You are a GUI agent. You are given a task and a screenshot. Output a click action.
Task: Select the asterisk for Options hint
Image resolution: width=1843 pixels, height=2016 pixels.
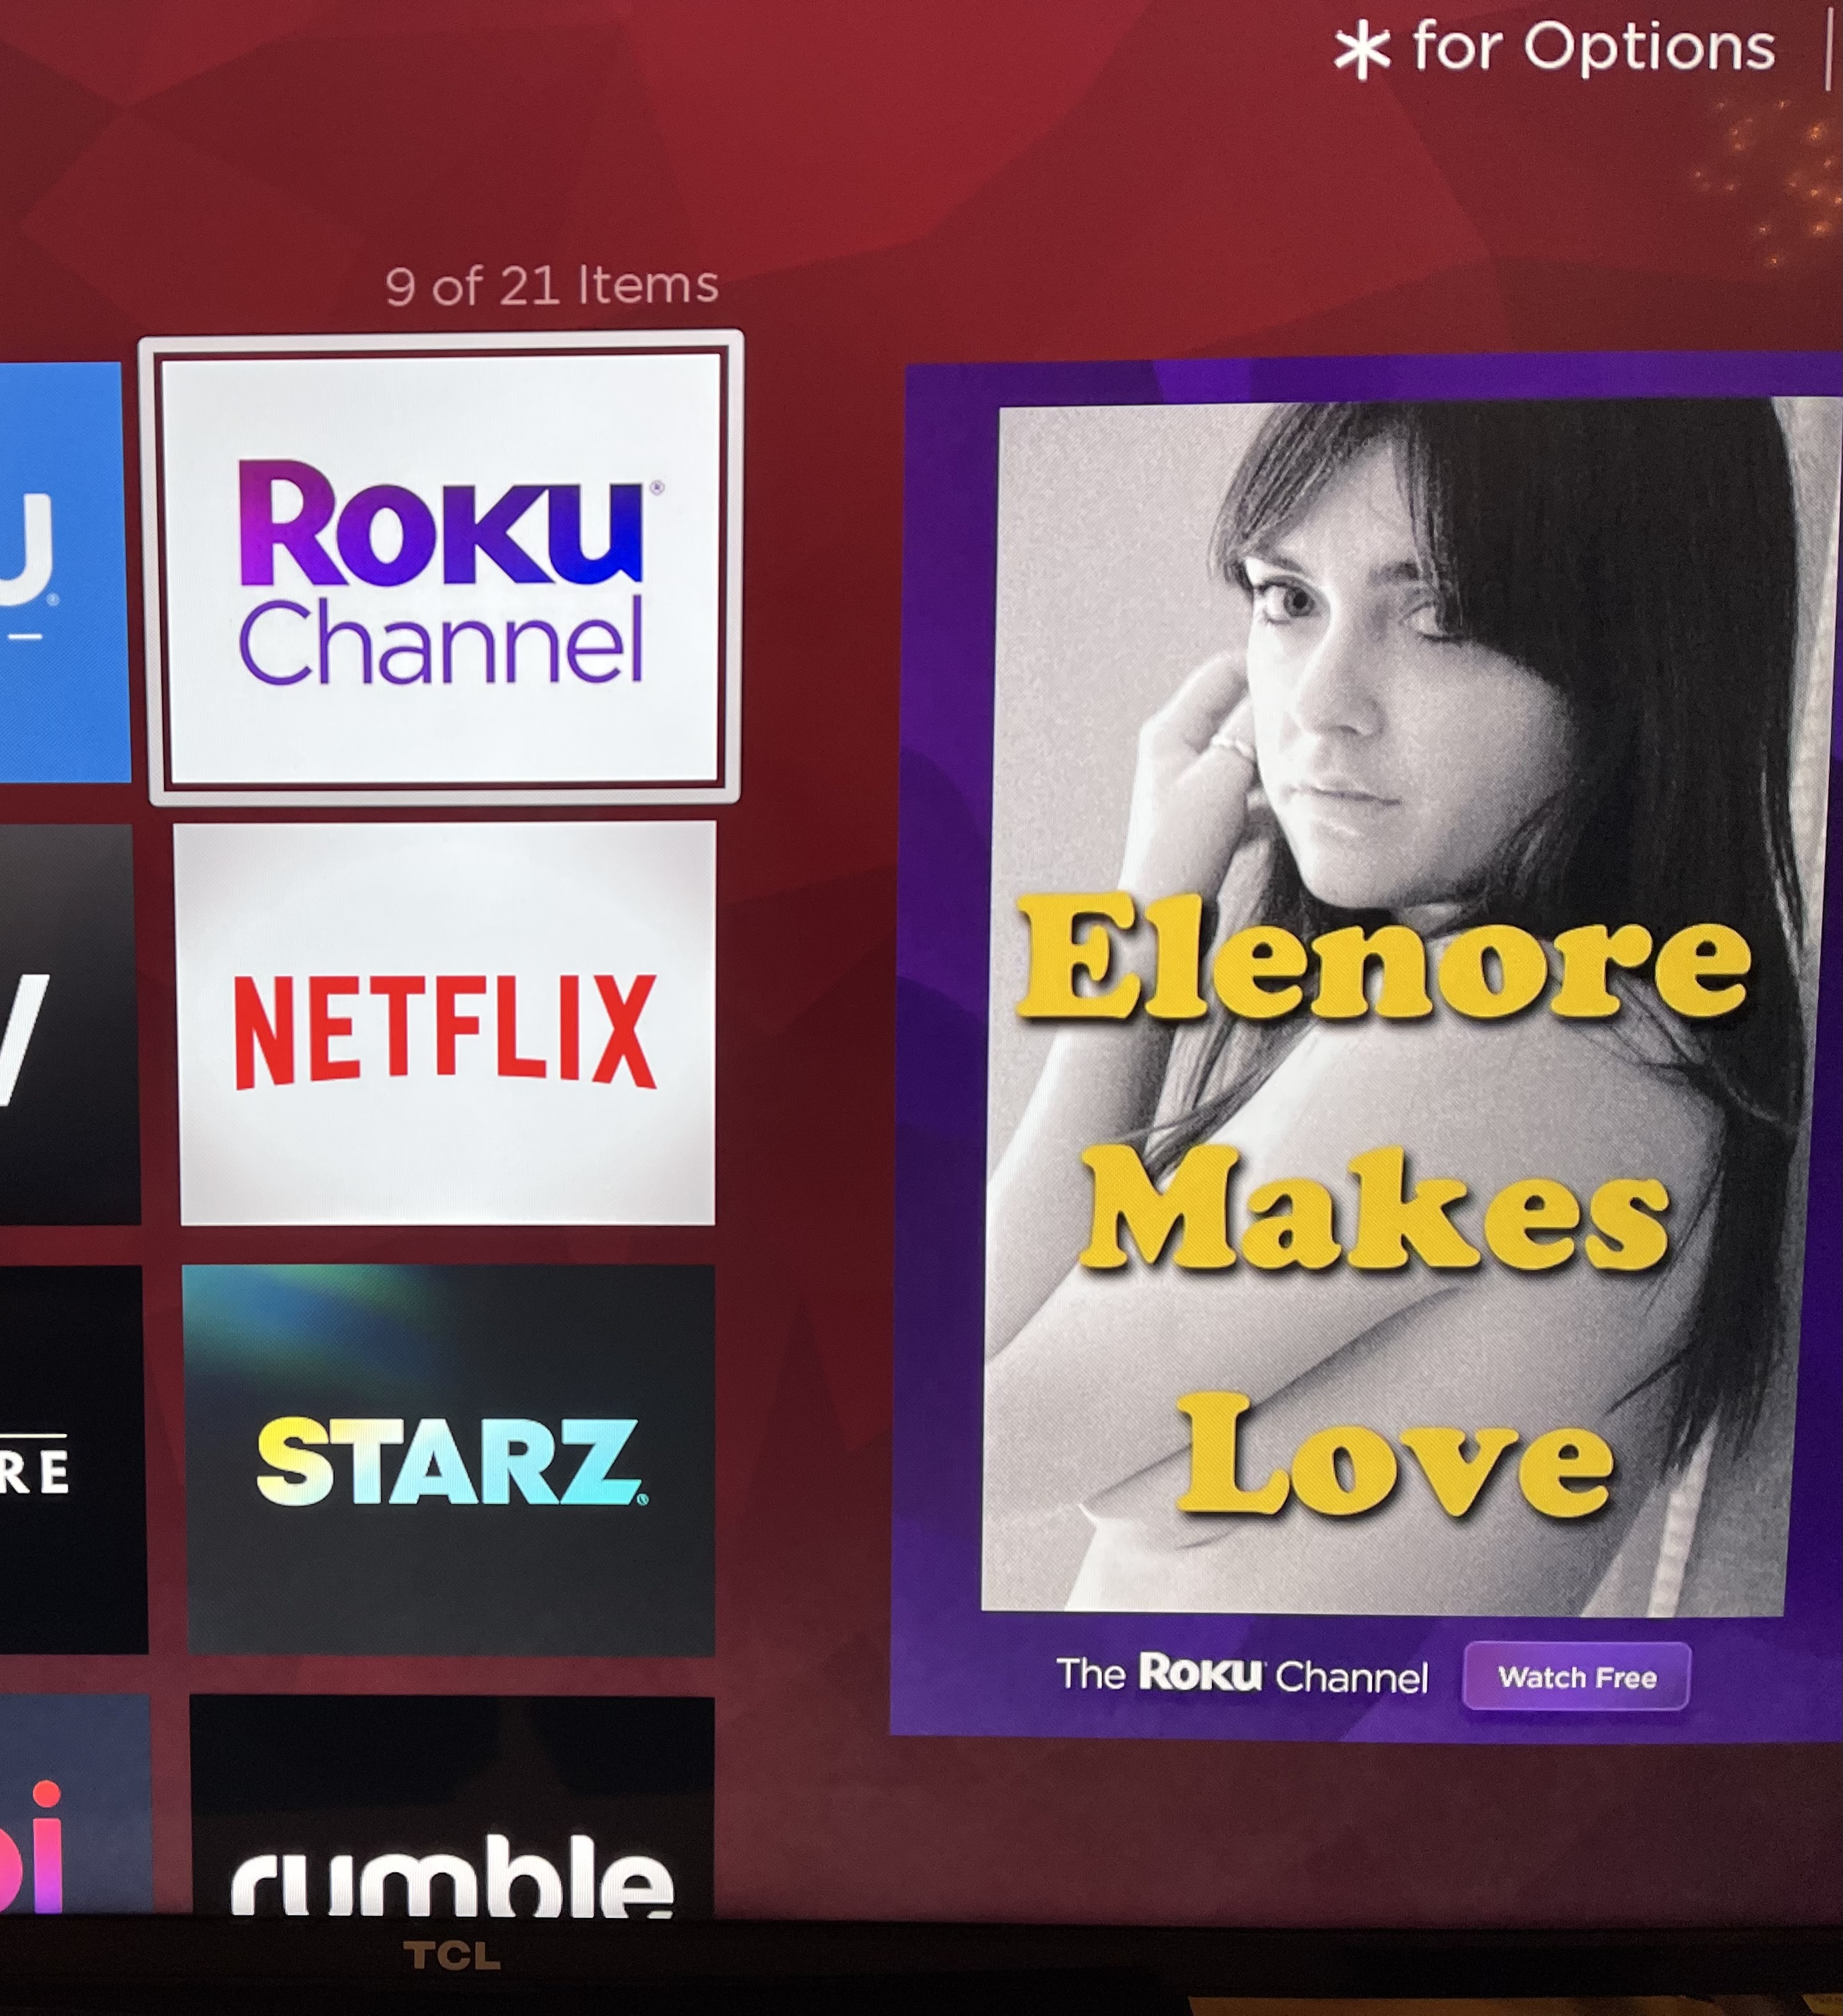(1554, 48)
